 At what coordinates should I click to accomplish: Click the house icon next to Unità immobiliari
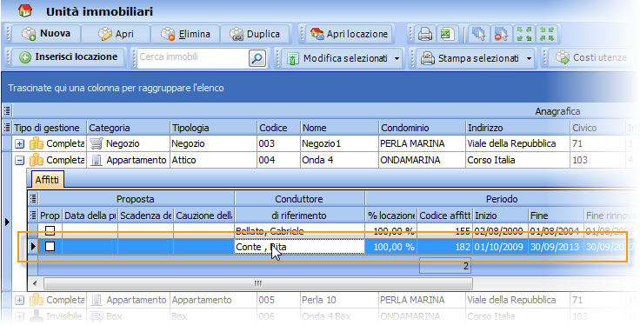pyautogui.click(x=25, y=10)
